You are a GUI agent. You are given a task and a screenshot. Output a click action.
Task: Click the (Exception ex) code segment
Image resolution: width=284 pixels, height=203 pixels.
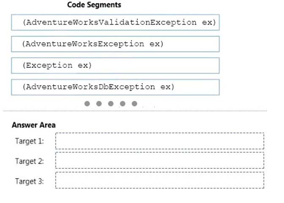115,65
